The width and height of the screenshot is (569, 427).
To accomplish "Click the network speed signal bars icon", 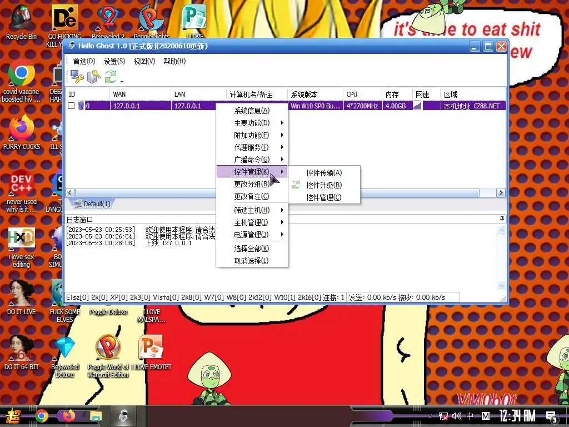I will point(418,106).
